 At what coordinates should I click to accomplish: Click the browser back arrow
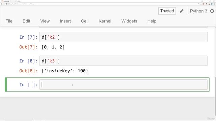point(1,4)
